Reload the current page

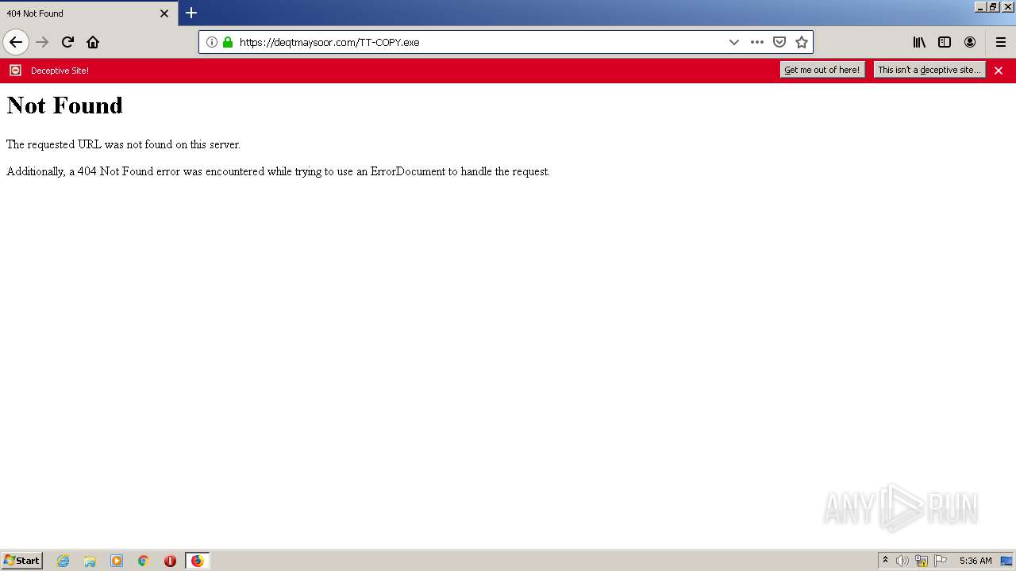[67, 42]
